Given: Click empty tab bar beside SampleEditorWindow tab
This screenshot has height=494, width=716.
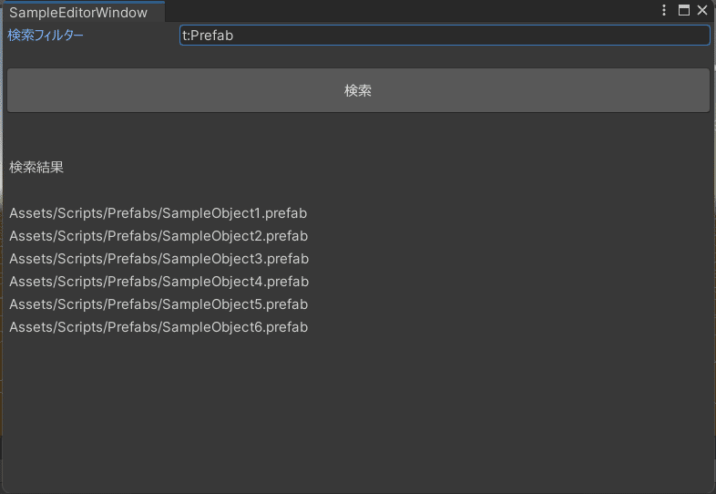Looking at the screenshot, I should pyautogui.click(x=410, y=11).
